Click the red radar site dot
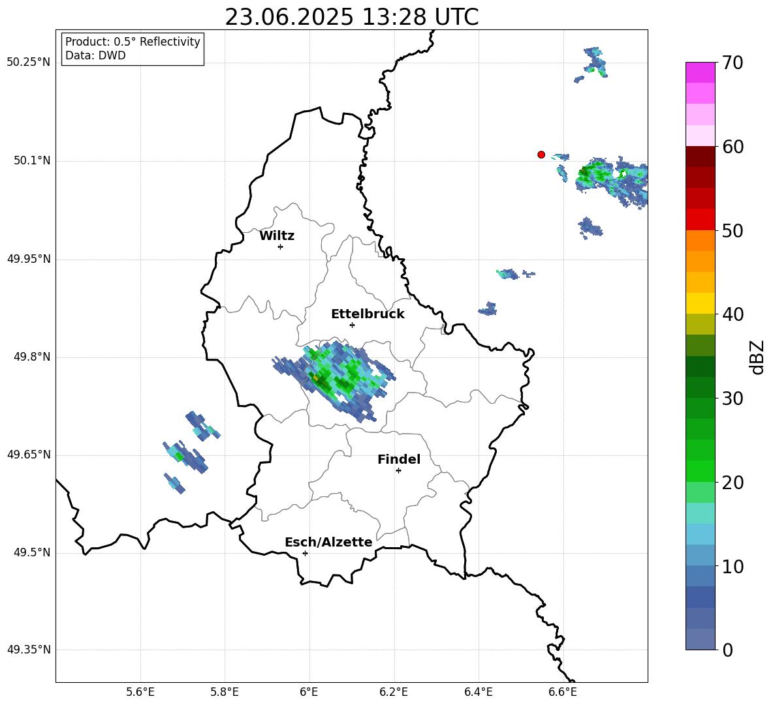773x705 pixels. click(x=541, y=155)
